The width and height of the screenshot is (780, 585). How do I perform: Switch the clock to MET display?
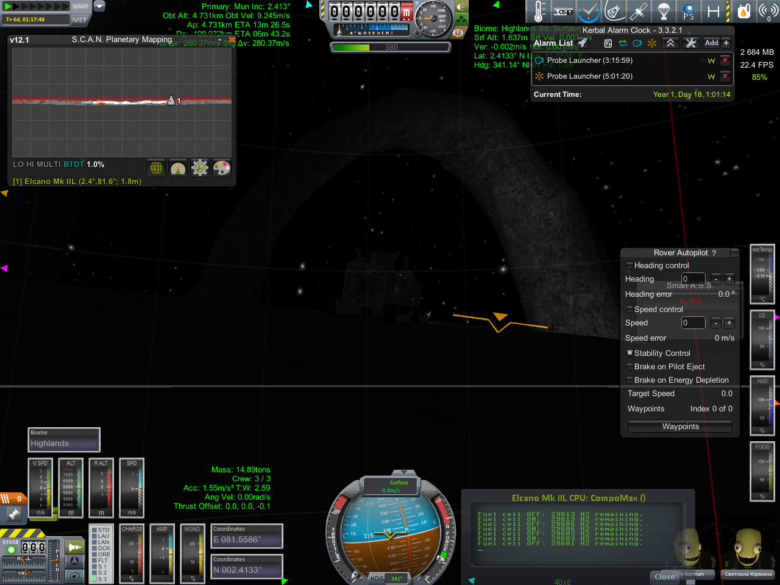(x=80, y=19)
